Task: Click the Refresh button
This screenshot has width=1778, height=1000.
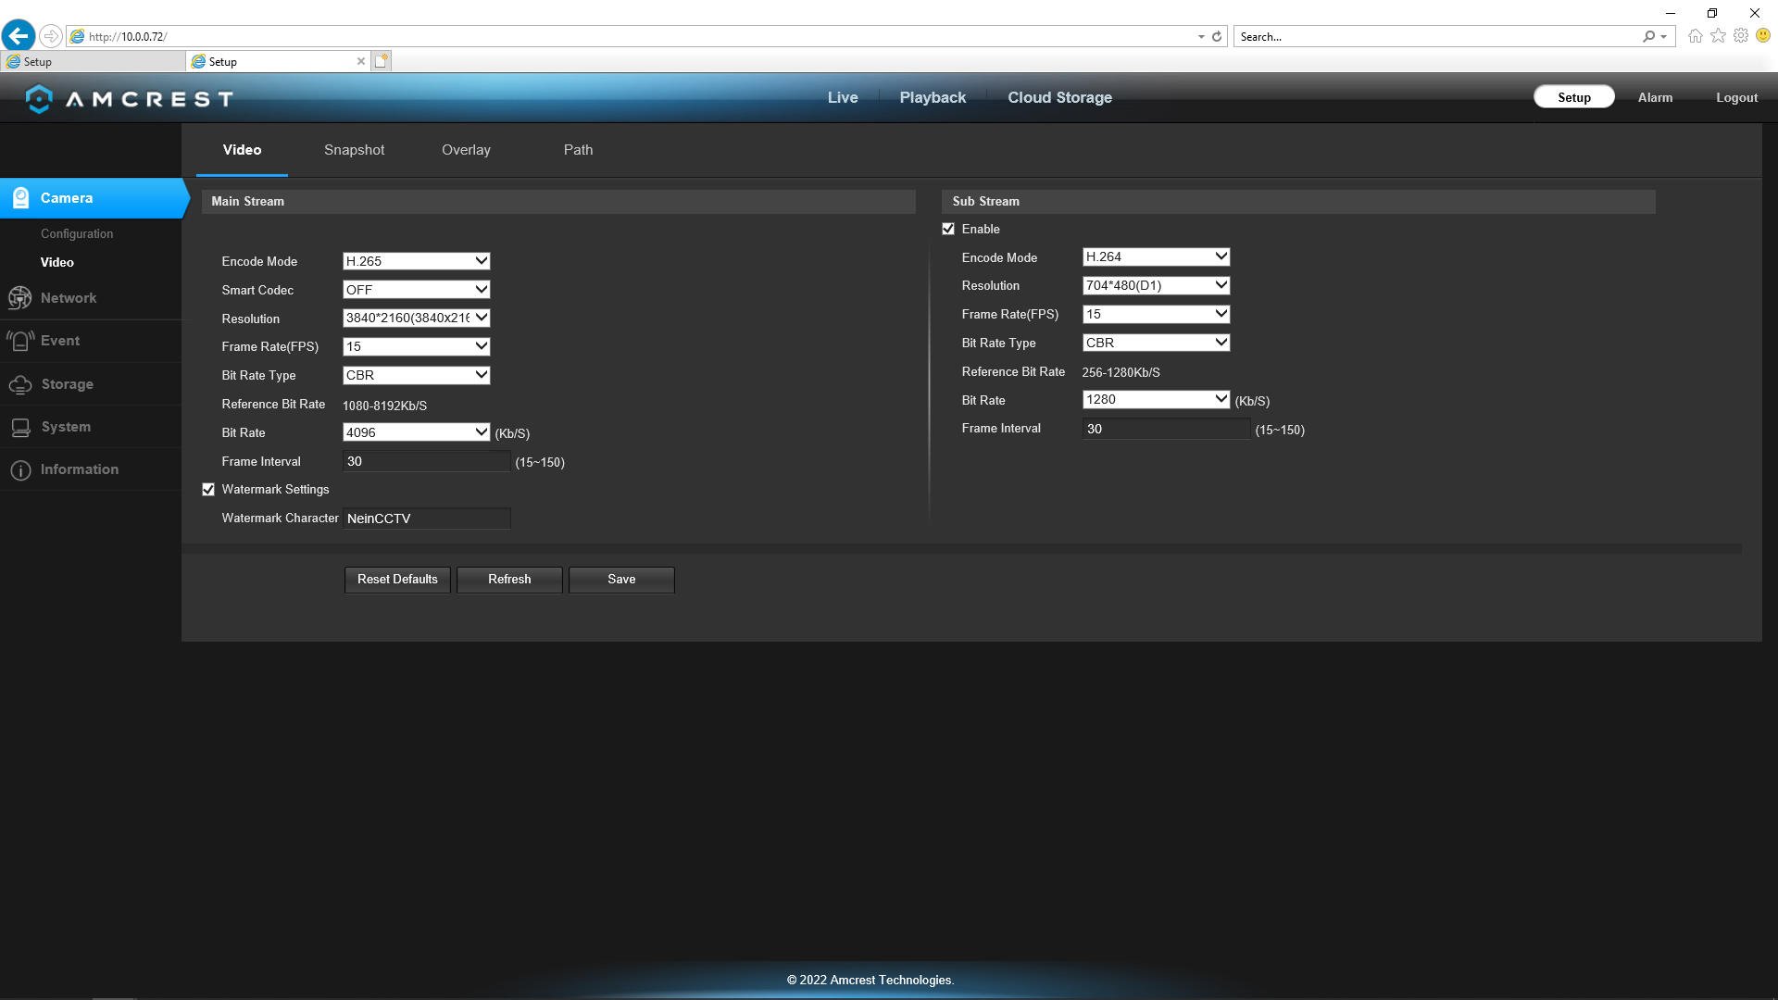Action: click(x=509, y=580)
